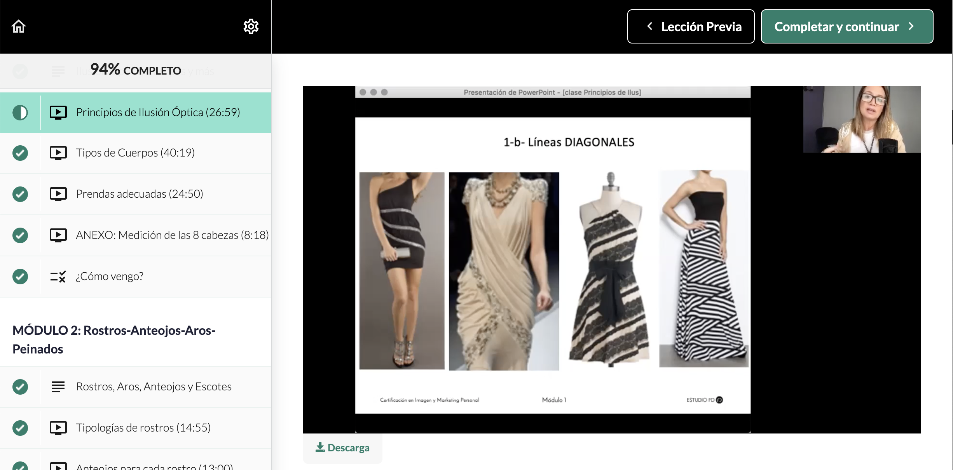Click Completar y continuar button

847,26
